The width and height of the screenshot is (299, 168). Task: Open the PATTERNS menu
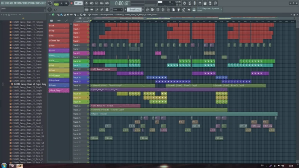(18, 3)
